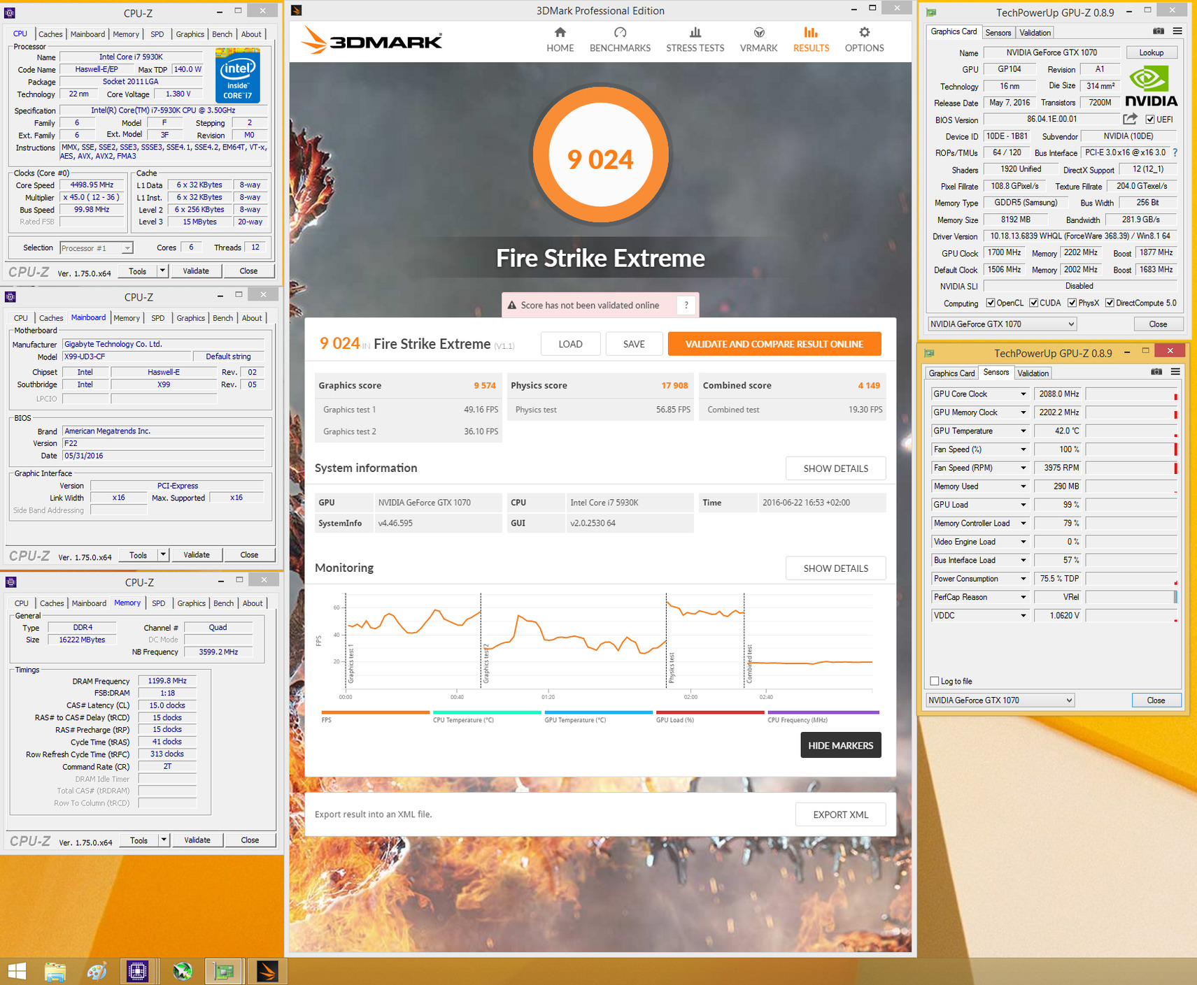This screenshot has height=985, width=1197.
Task: Click the FPS orange legend bar
Action: tap(376, 712)
